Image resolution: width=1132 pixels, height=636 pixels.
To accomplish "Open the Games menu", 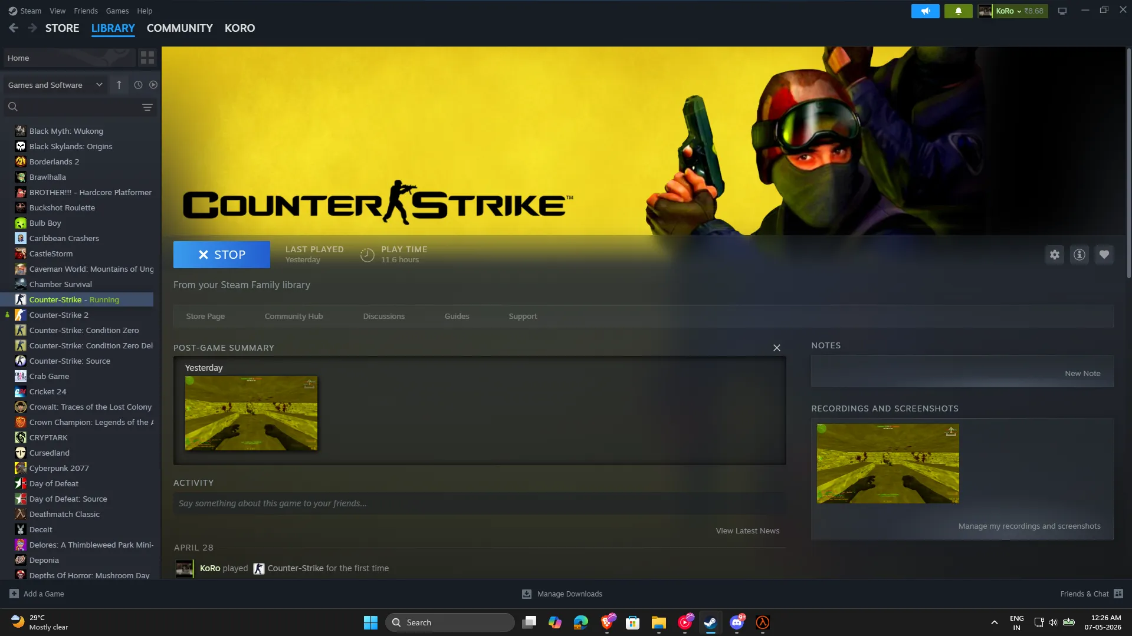I will pos(117,11).
